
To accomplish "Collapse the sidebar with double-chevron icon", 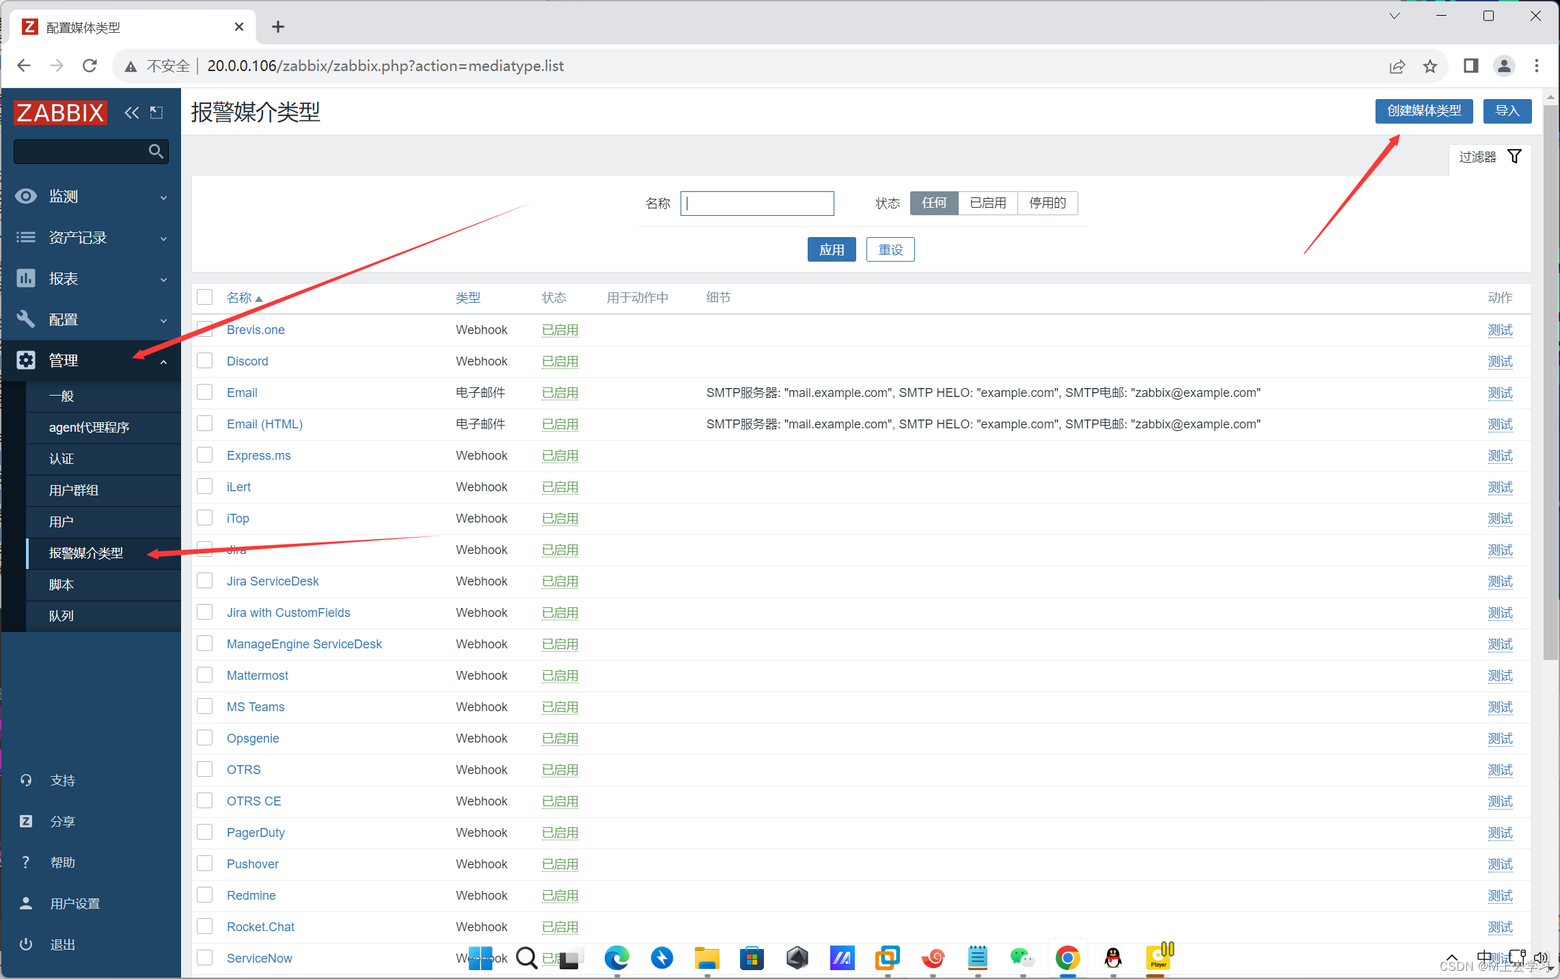I will pos(132,113).
